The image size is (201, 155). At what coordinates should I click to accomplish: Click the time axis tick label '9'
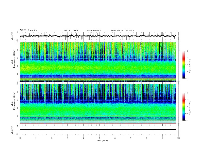pyautogui.click(x=162, y=138)
